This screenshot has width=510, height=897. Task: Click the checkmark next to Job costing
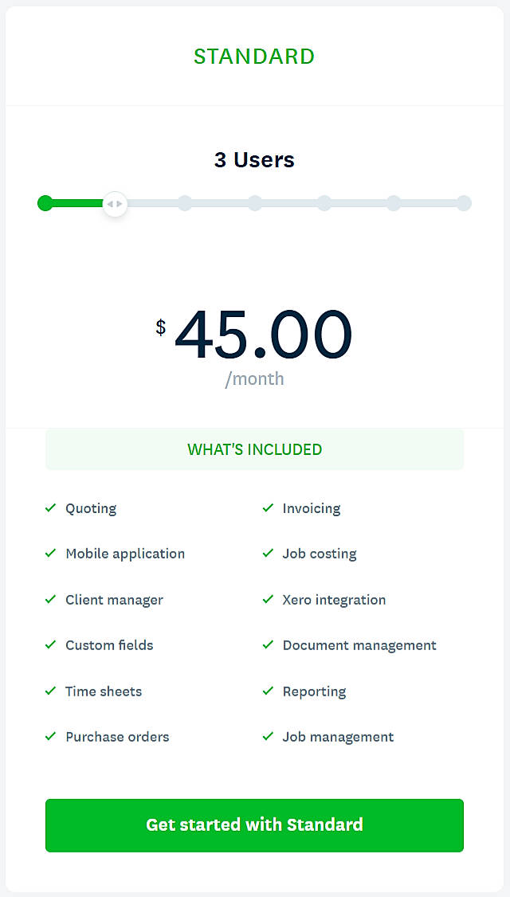[269, 554]
